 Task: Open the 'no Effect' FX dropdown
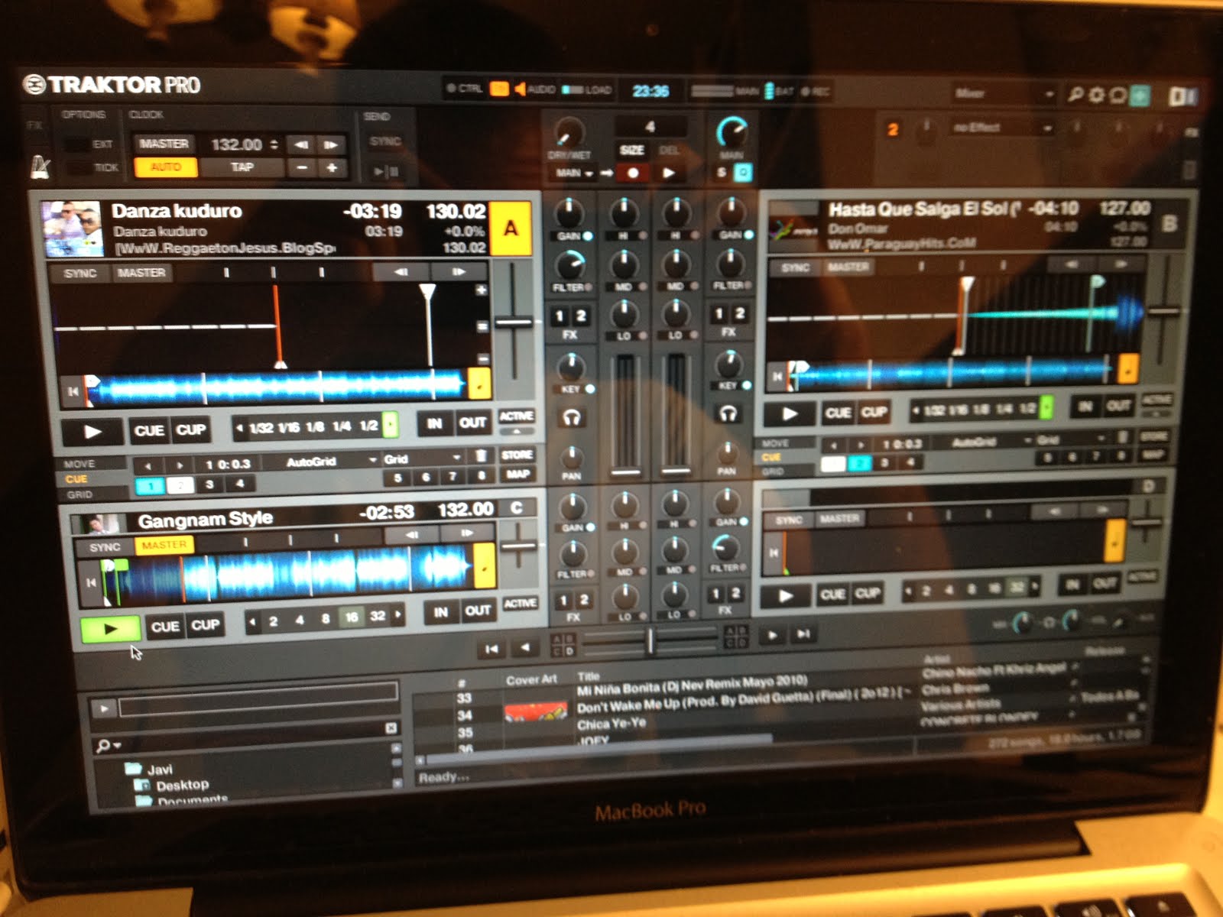click(1001, 128)
